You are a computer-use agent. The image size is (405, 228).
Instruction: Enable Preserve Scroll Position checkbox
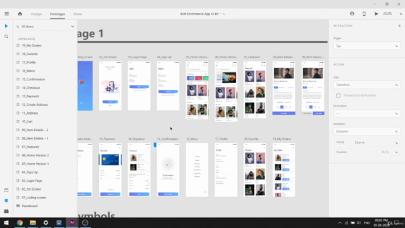click(338, 96)
